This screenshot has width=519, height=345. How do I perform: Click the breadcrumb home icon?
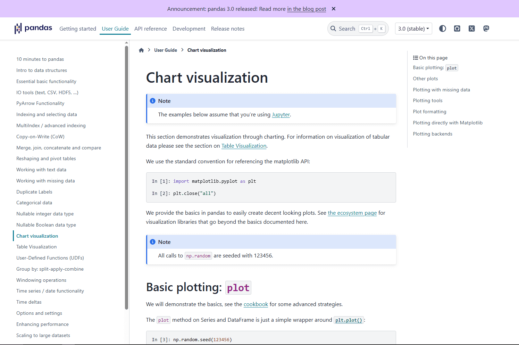[x=141, y=50]
